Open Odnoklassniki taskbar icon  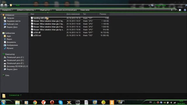pos(112,102)
